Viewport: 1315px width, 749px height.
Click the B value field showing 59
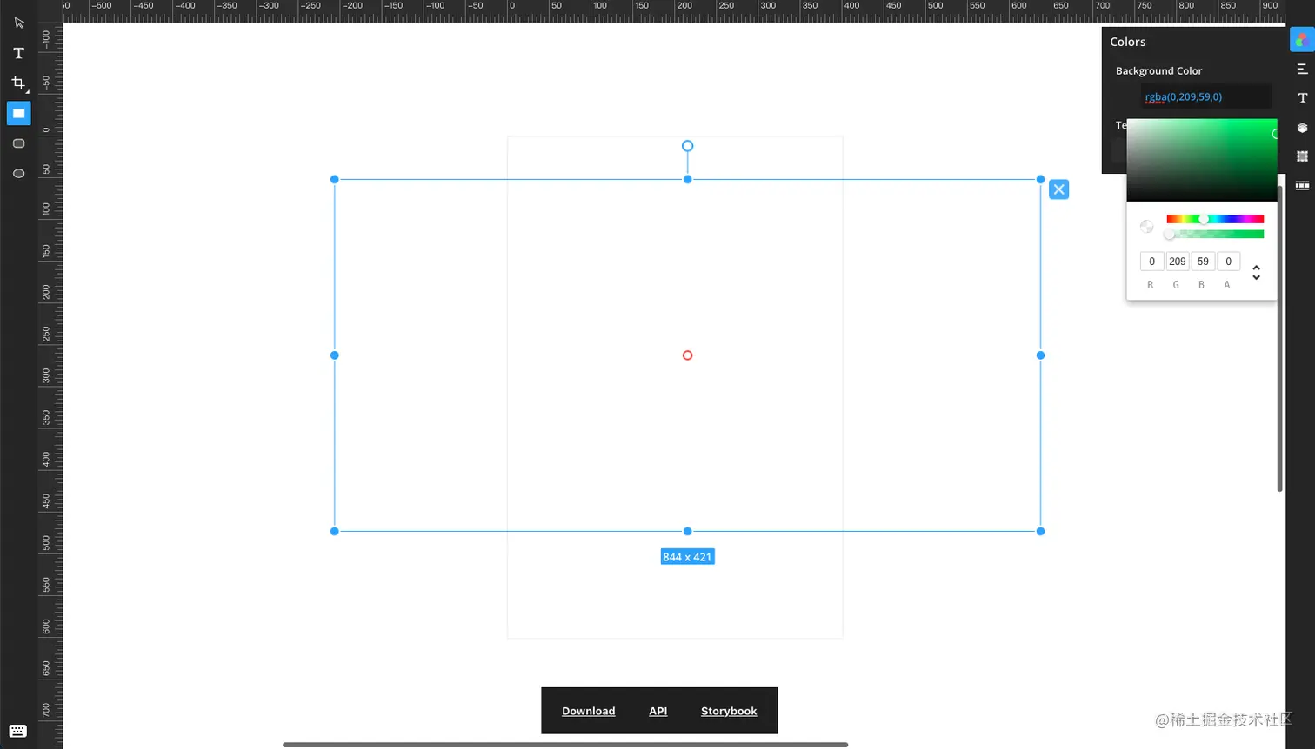1203,262
